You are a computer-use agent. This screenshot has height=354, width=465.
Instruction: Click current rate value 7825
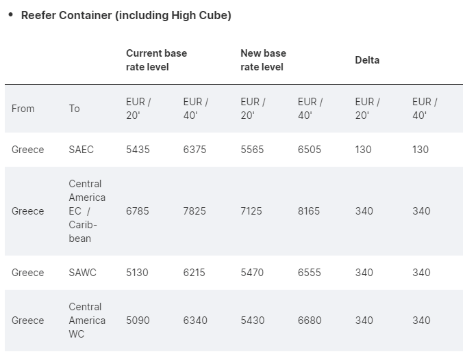194,211
